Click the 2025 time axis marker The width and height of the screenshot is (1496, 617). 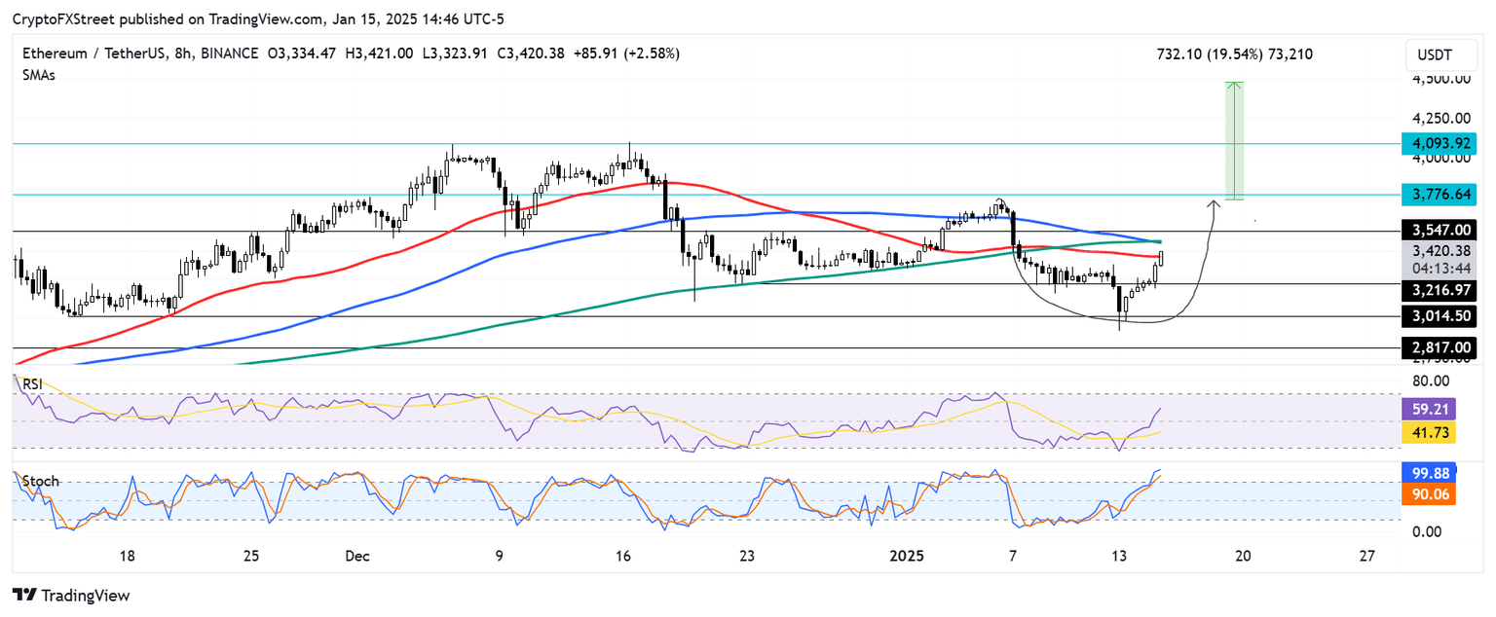point(908,557)
